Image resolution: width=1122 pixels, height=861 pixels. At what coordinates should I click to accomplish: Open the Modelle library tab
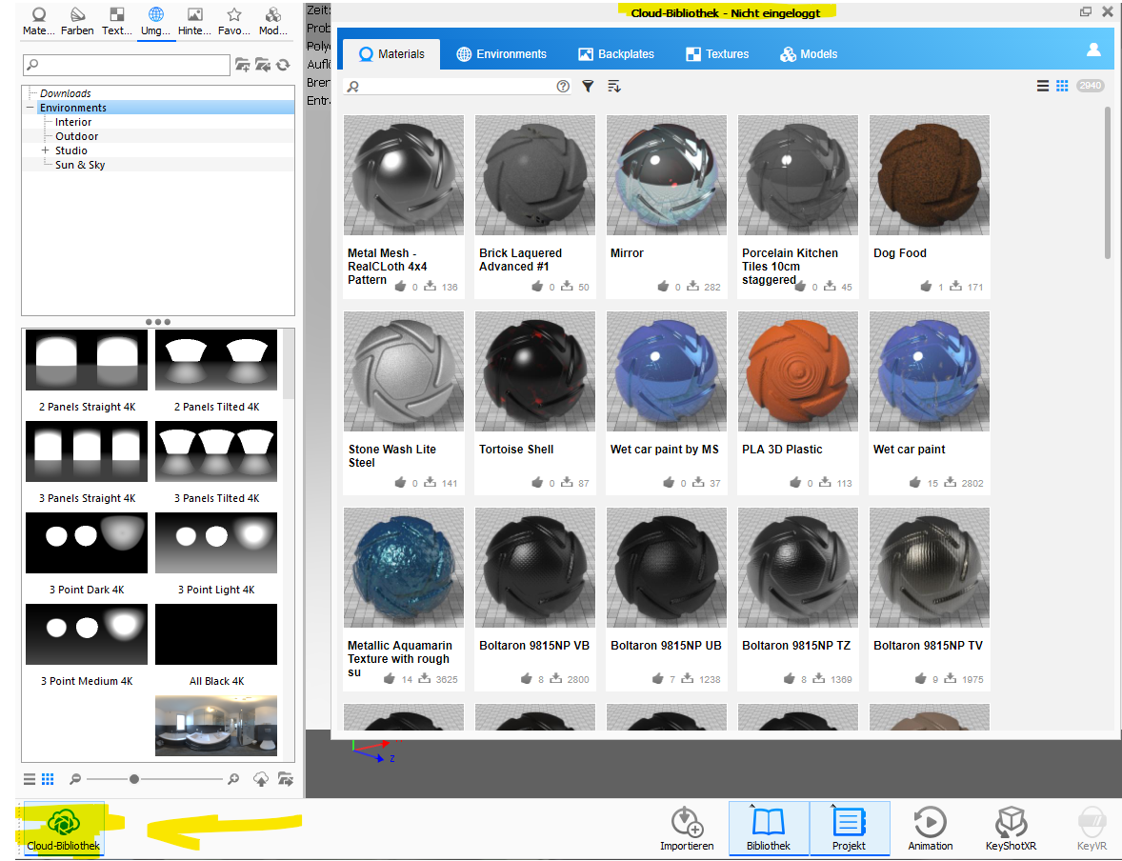[273, 22]
